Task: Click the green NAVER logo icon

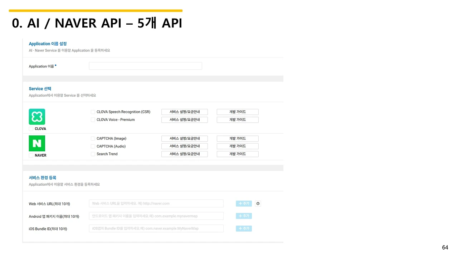Action: tap(37, 143)
